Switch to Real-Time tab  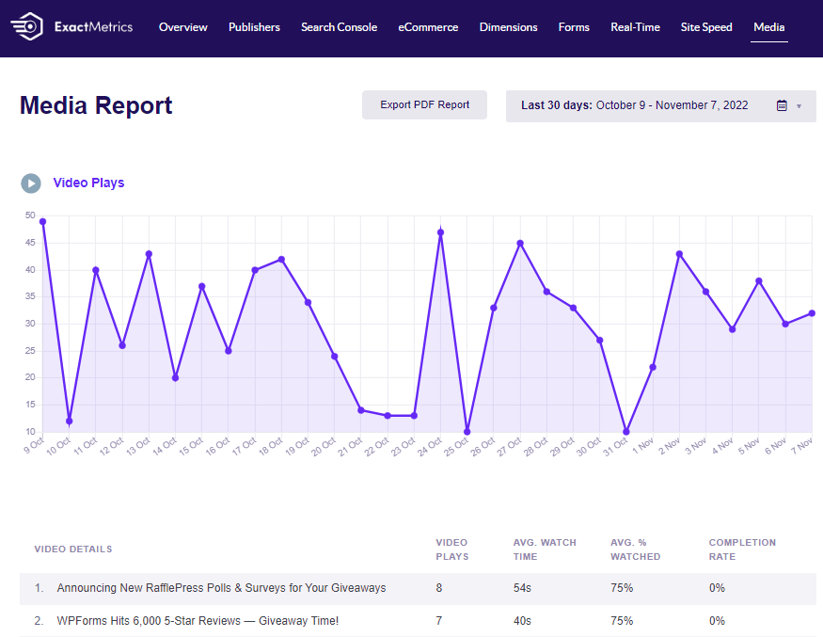(635, 27)
